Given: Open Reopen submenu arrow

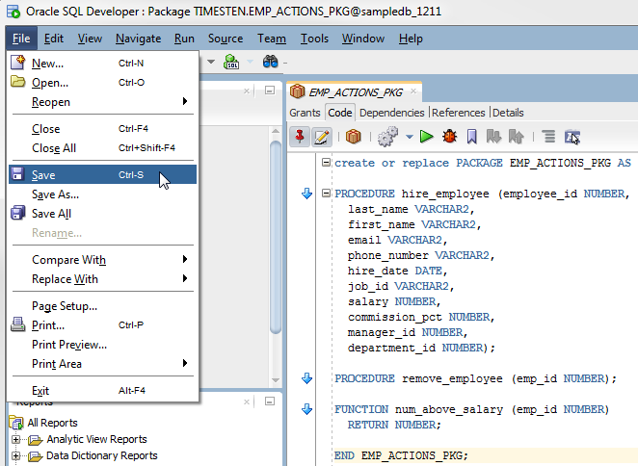Looking at the screenshot, I should tap(185, 101).
